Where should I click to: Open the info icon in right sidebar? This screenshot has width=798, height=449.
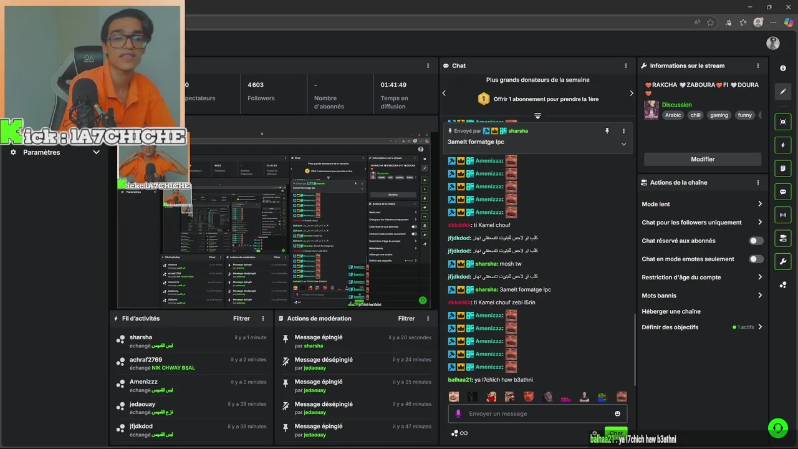tap(783, 69)
